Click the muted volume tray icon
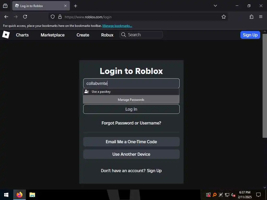Viewport: 267px width, 200px height. 233,195
